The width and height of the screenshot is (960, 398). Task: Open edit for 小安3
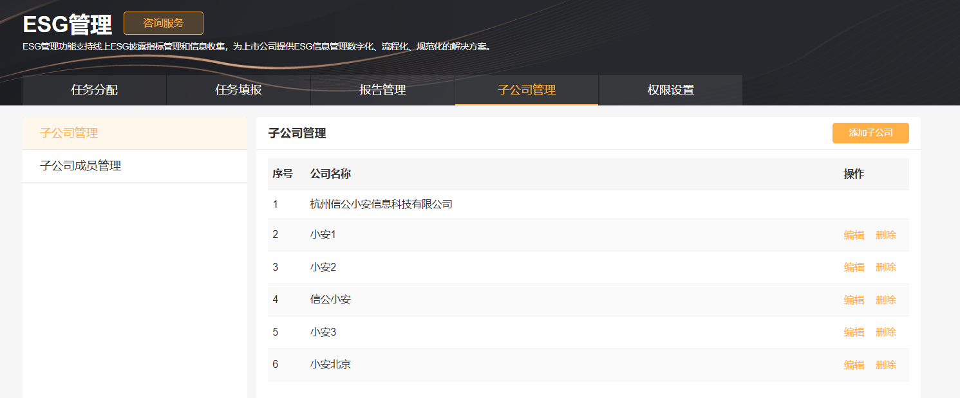(854, 332)
